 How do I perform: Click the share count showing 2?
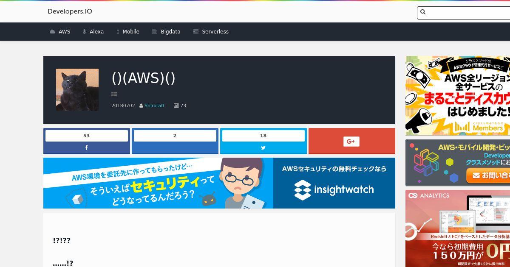pyautogui.click(x=175, y=136)
